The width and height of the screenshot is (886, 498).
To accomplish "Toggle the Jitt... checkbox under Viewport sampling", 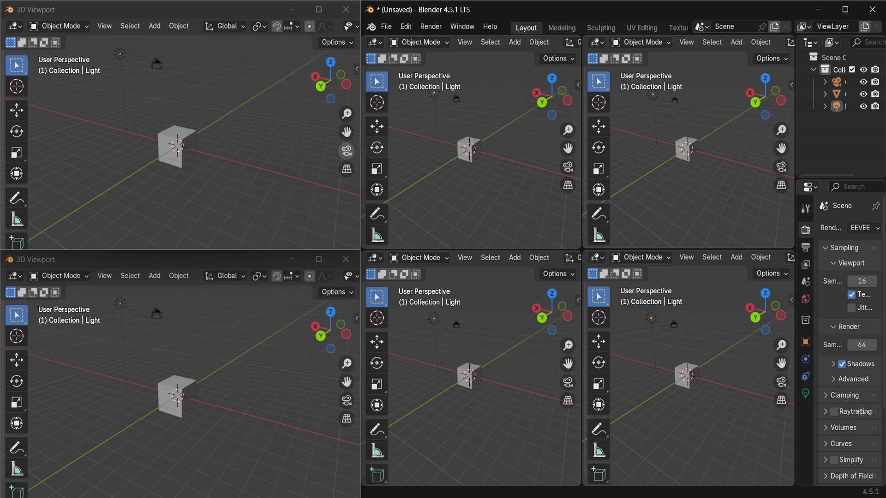I will click(852, 308).
